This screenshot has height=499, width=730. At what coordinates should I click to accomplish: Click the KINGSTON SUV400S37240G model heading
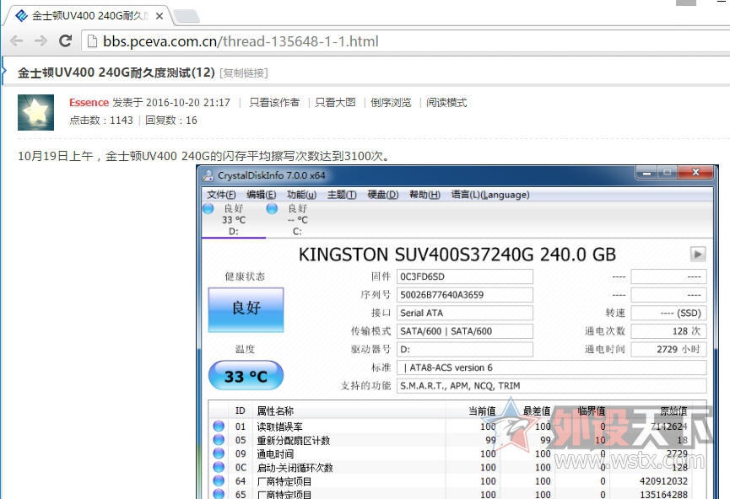(457, 255)
